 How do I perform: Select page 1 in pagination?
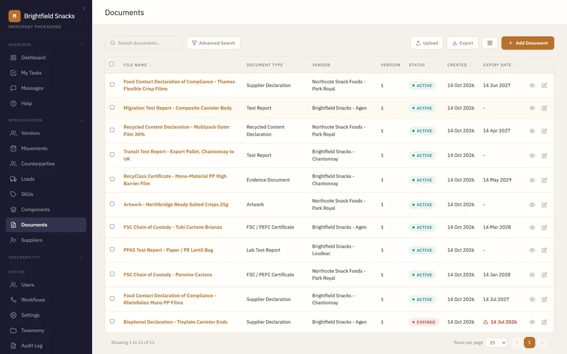point(529,343)
